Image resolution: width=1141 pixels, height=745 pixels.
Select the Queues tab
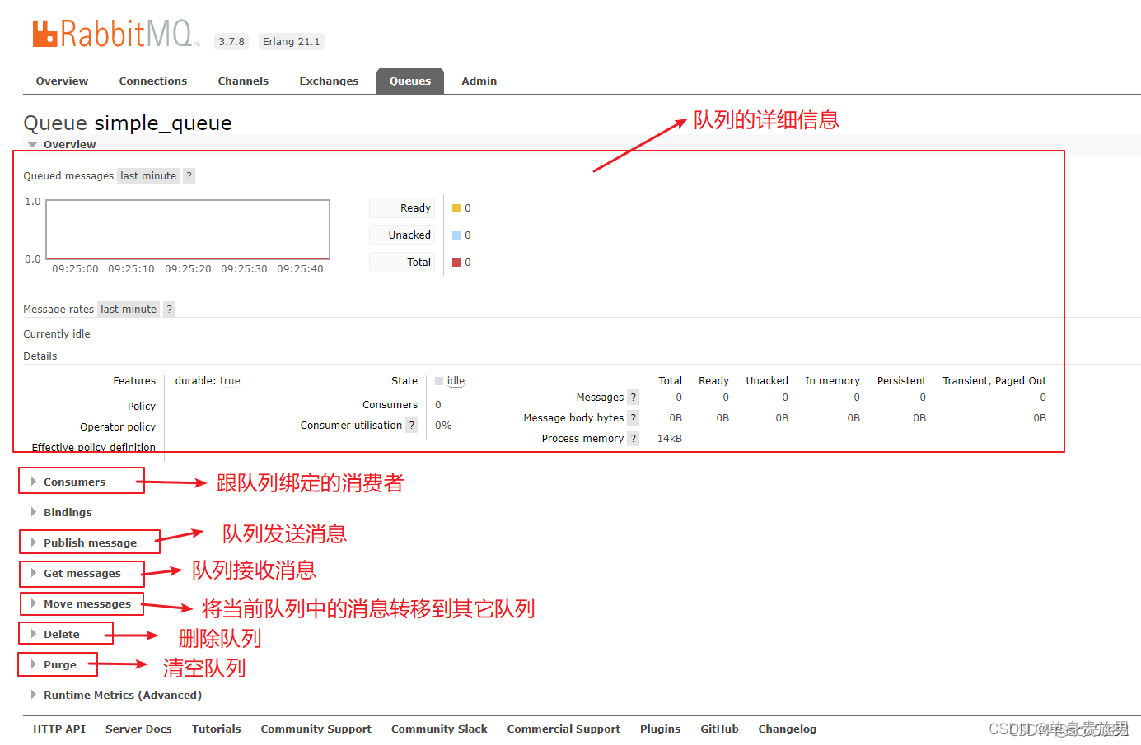(x=410, y=81)
